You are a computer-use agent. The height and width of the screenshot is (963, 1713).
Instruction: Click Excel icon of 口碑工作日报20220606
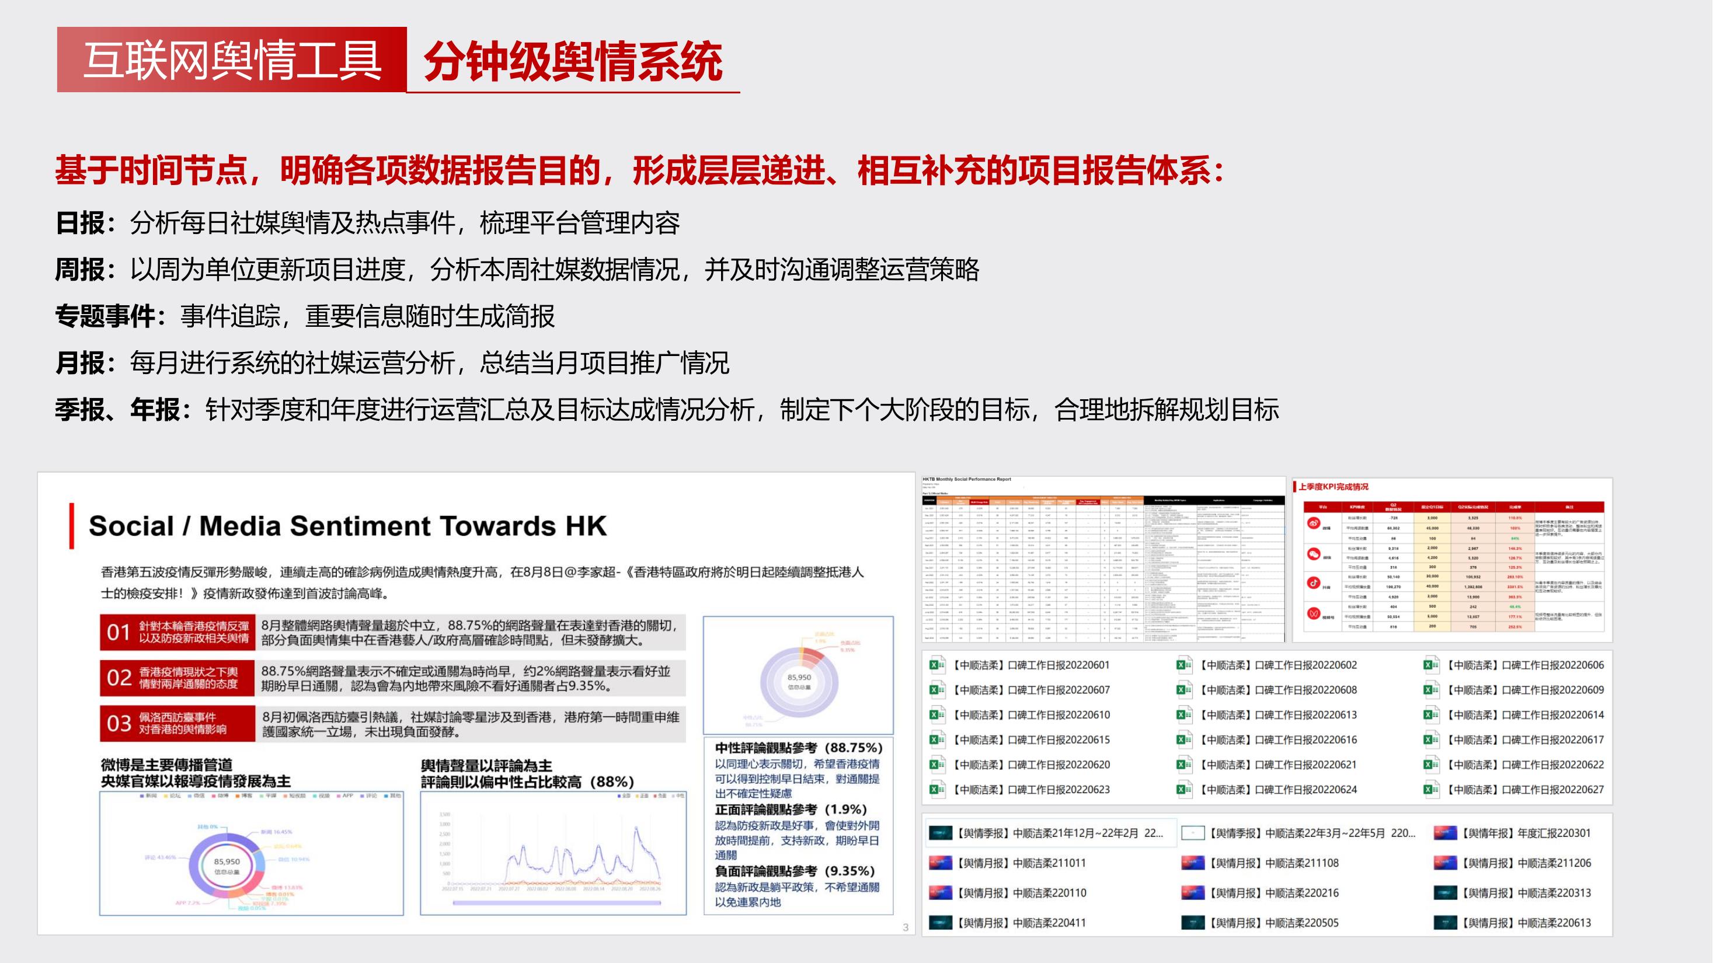1431,665
